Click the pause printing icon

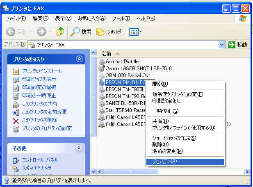16,96
